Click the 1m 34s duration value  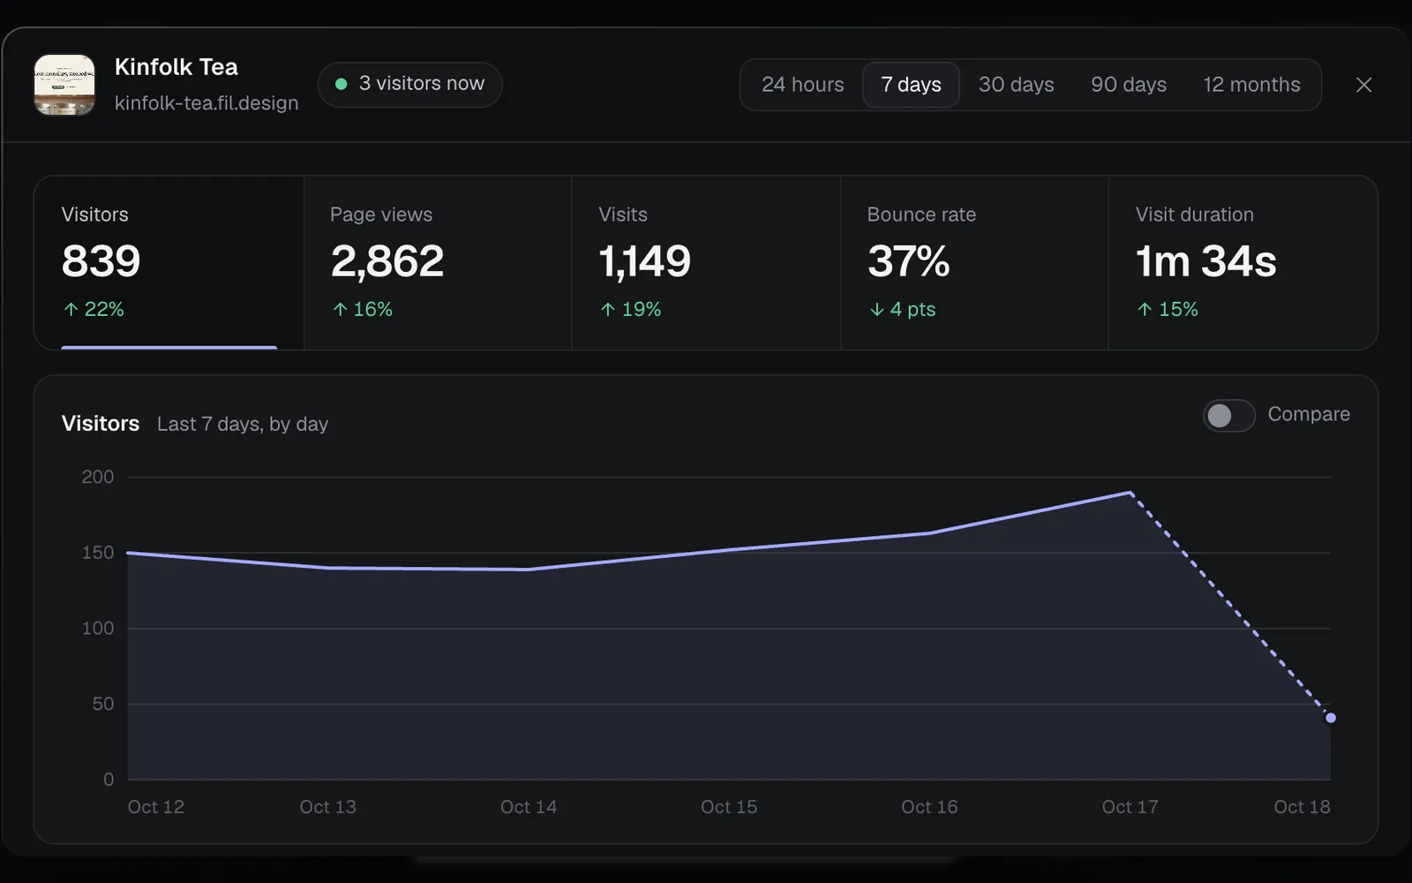click(1205, 261)
